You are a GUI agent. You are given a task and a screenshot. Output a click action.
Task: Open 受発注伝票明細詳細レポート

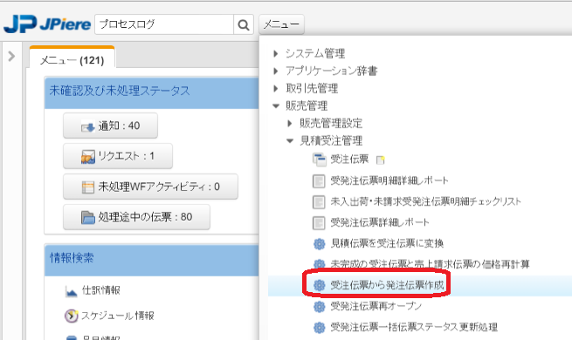pyautogui.click(x=389, y=180)
